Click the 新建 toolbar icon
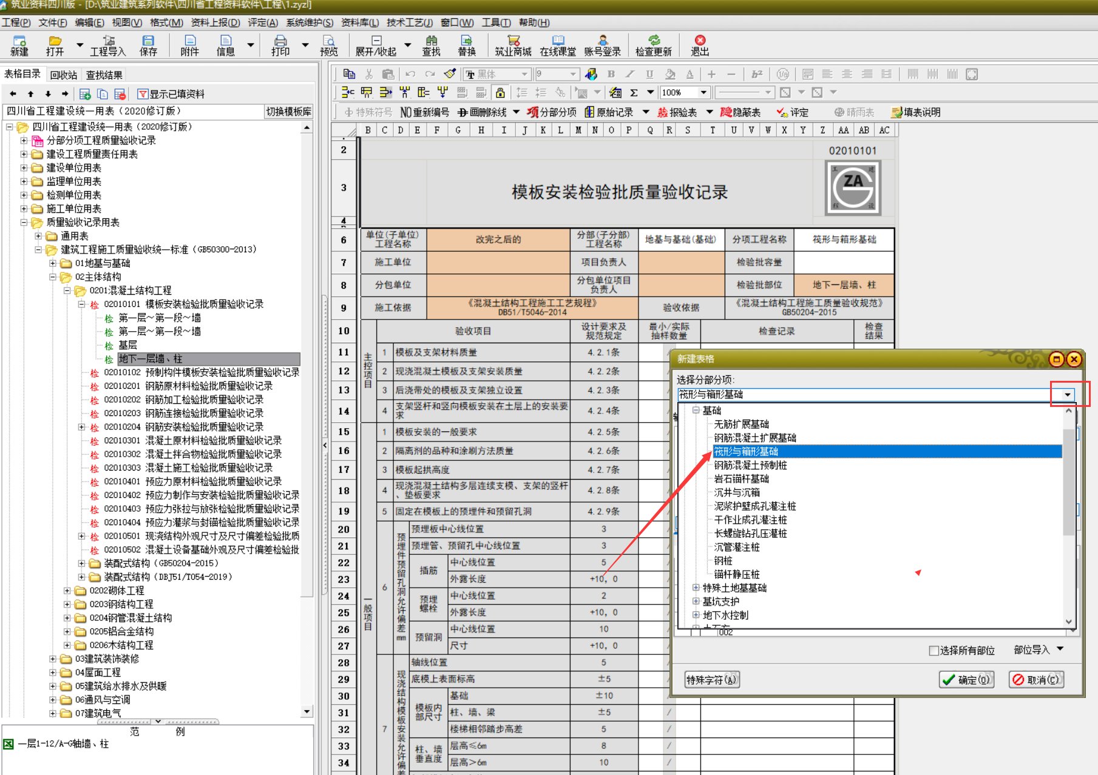The image size is (1098, 775). click(x=19, y=45)
